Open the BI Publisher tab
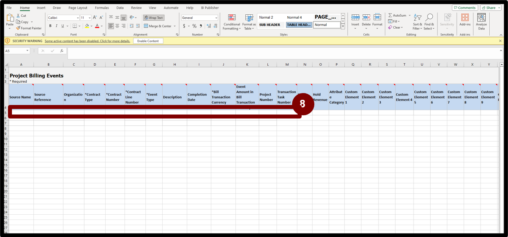 (210, 8)
